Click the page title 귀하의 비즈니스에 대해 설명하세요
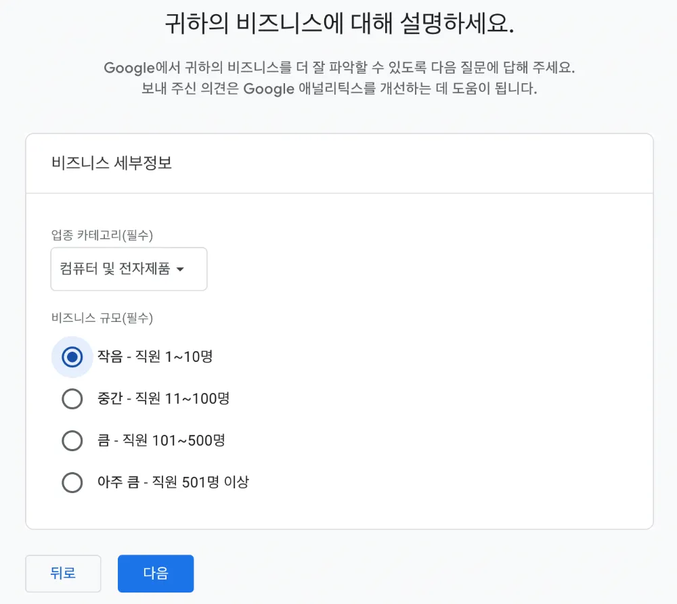This screenshot has height=604, width=677. (x=339, y=24)
